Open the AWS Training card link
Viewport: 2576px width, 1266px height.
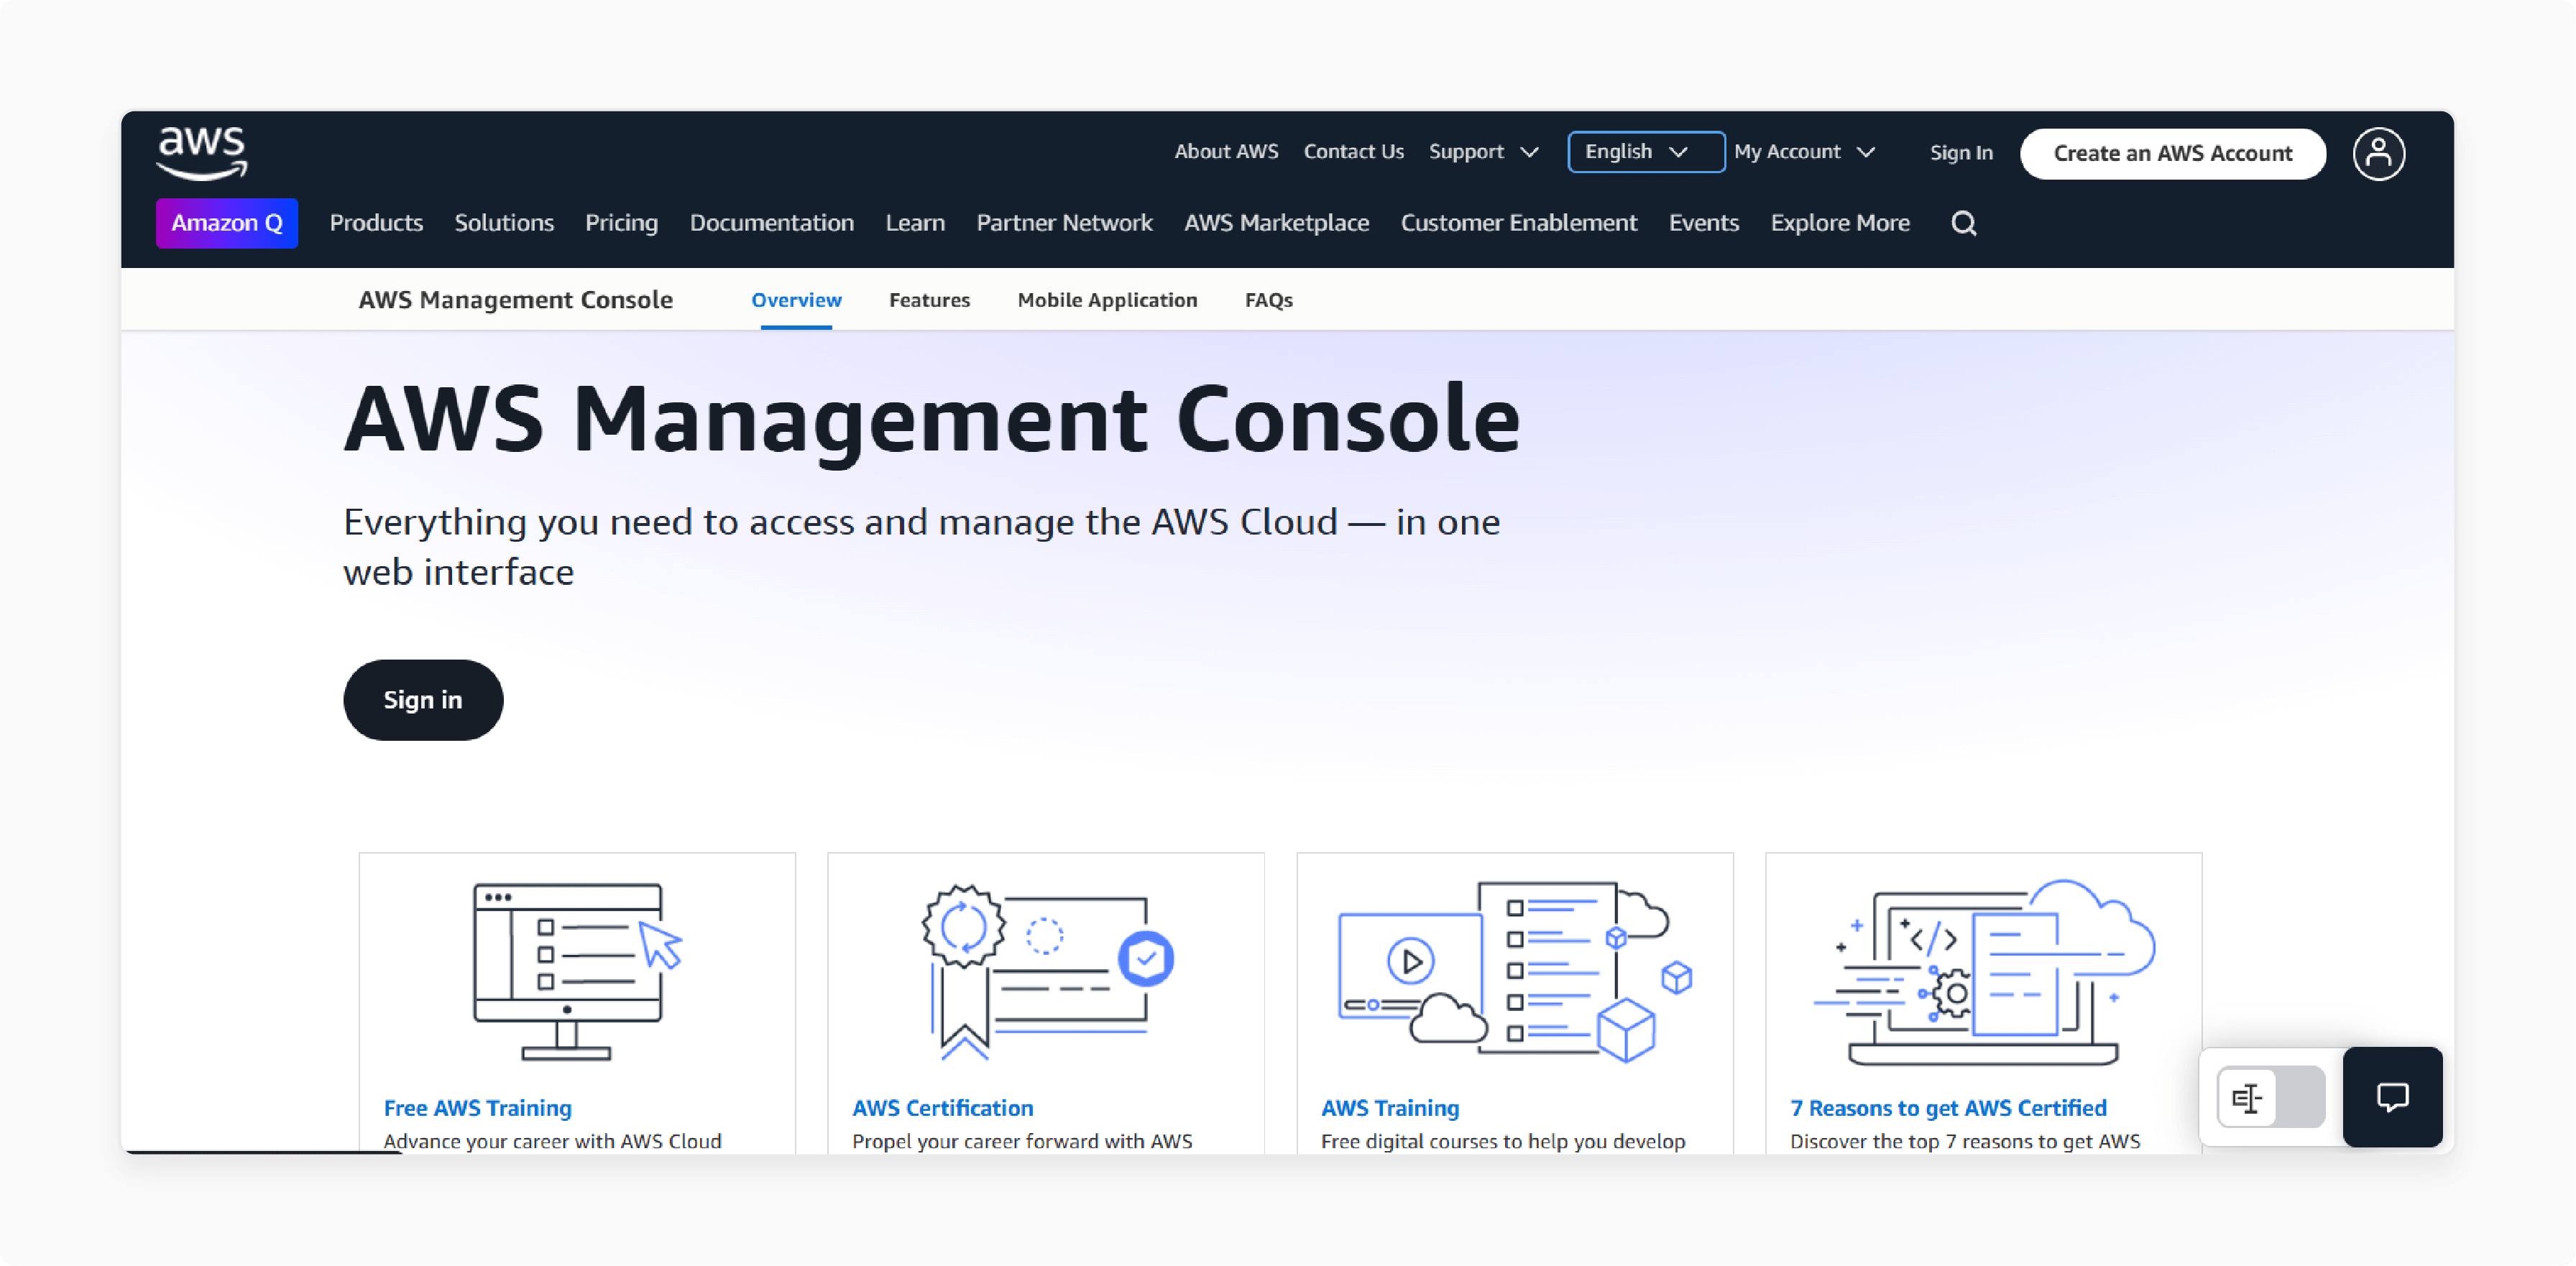click(1390, 1108)
